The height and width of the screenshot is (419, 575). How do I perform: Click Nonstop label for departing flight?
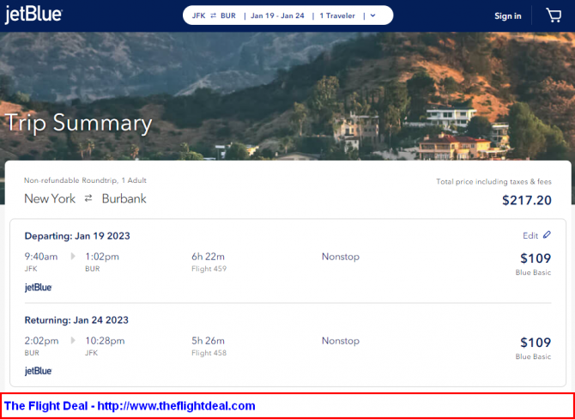coord(341,257)
